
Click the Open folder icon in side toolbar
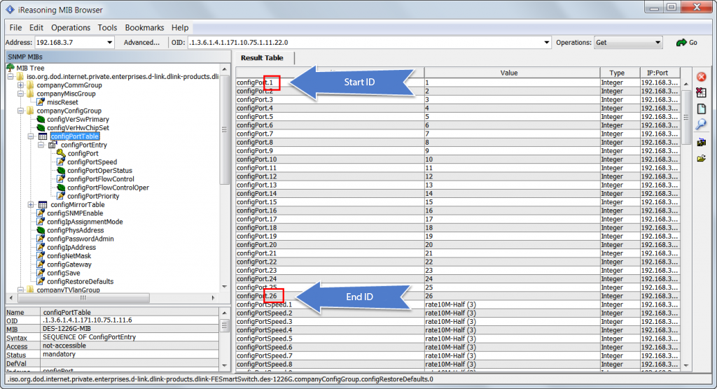tap(701, 159)
